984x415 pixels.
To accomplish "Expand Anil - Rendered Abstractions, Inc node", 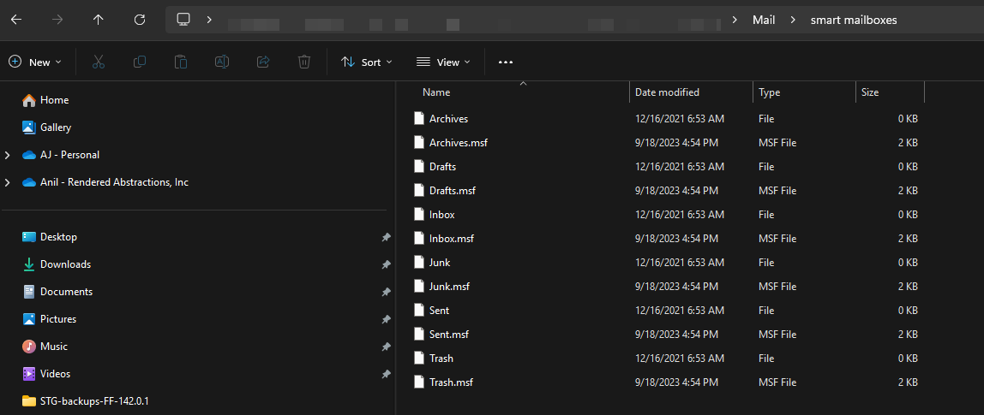I will [8, 182].
